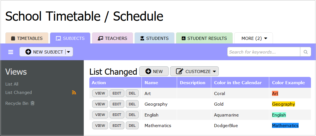Switch to the Subjects tab
316x136 pixels.
tap(70, 38)
